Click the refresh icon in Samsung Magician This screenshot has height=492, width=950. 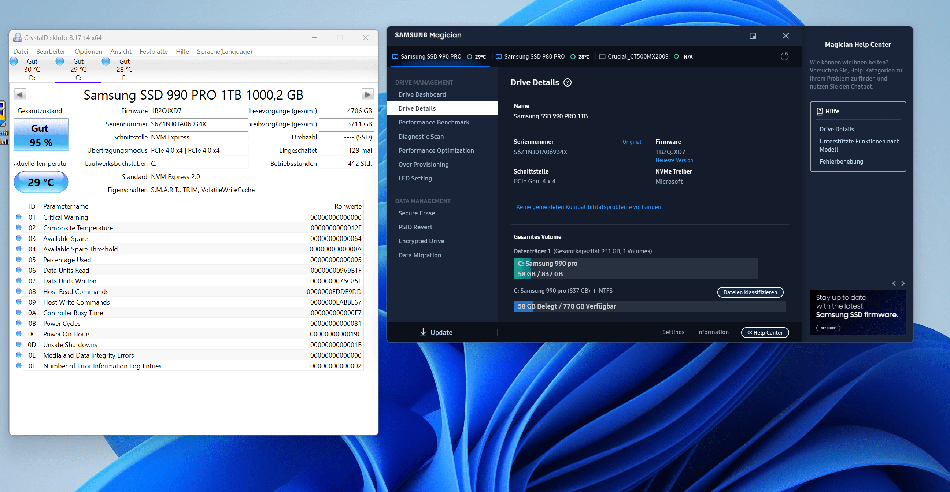784,56
